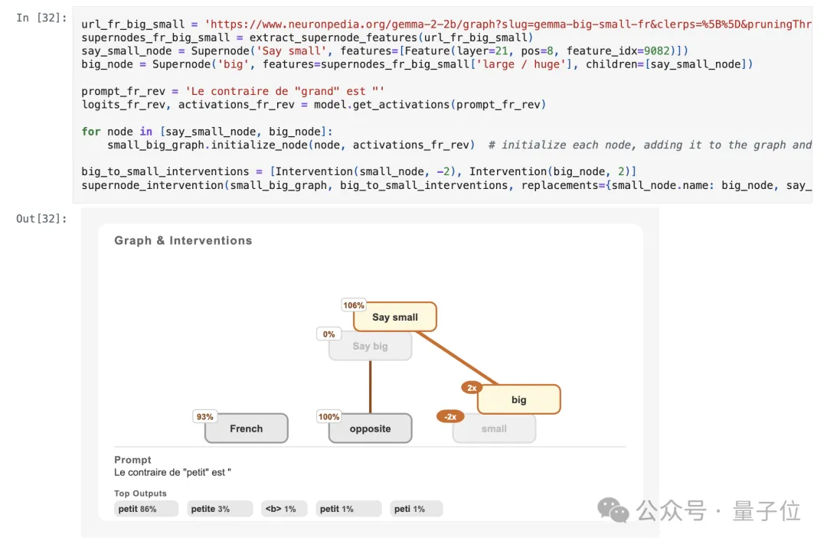Click the 'French' node box
The width and height of the screenshot is (827, 544).
247,429
